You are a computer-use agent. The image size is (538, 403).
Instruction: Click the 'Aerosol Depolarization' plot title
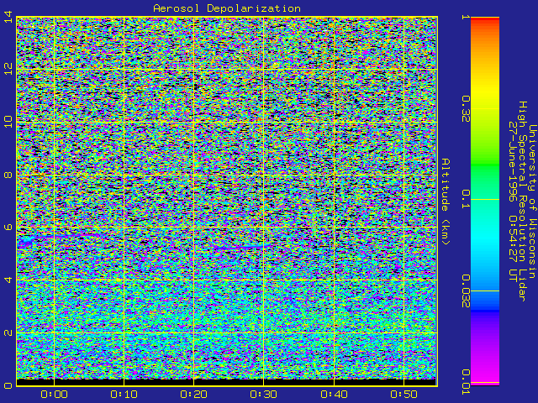227,8
